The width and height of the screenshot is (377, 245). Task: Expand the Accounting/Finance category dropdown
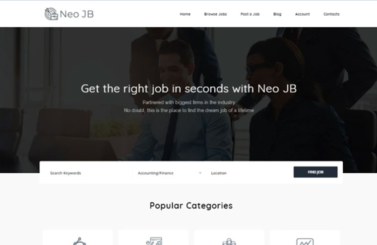pyautogui.click(x=170, y=173)
